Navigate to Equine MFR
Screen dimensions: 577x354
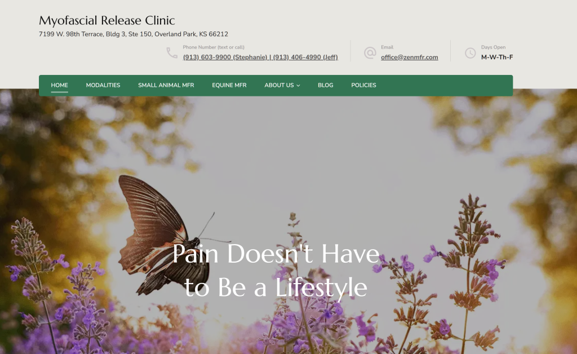[x=229, y=85]
